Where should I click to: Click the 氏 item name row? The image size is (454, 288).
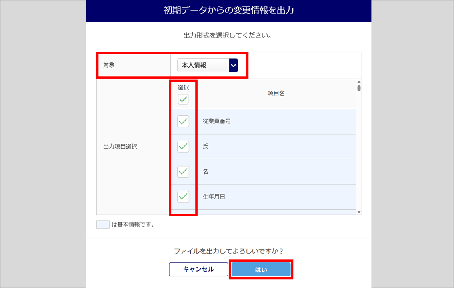[x=276, y=147]
